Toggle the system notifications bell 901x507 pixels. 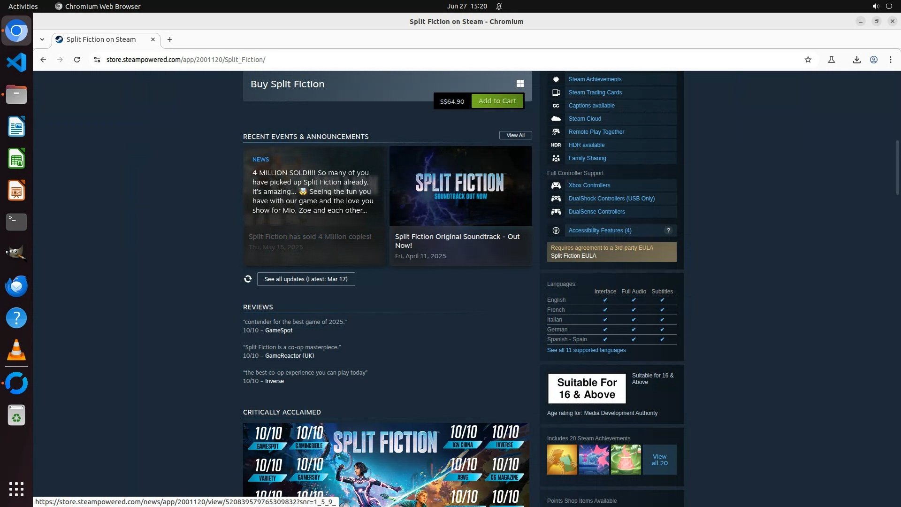pos(499,6)
